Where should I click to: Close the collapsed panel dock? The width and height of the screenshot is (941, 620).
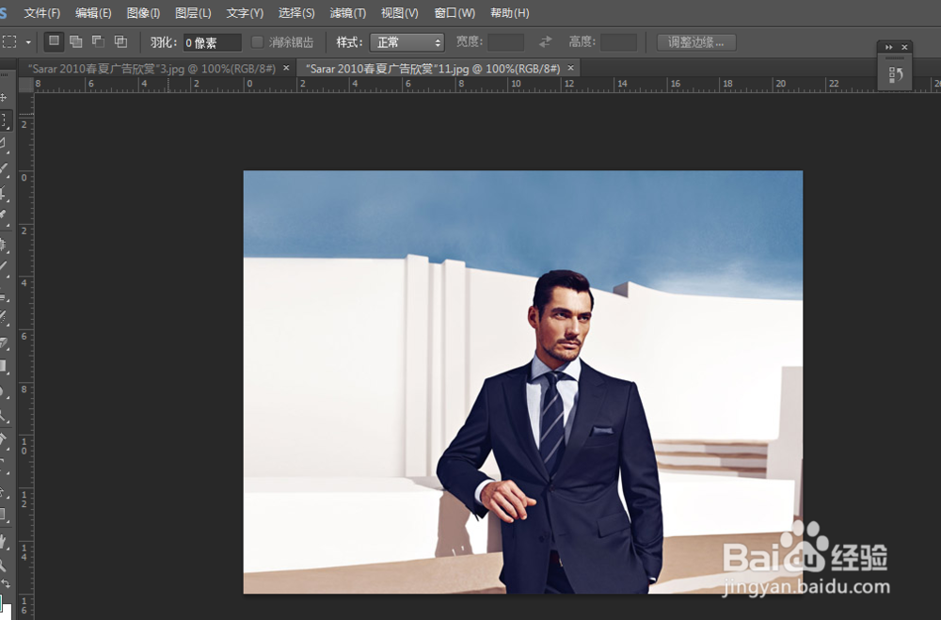point(904,47)
